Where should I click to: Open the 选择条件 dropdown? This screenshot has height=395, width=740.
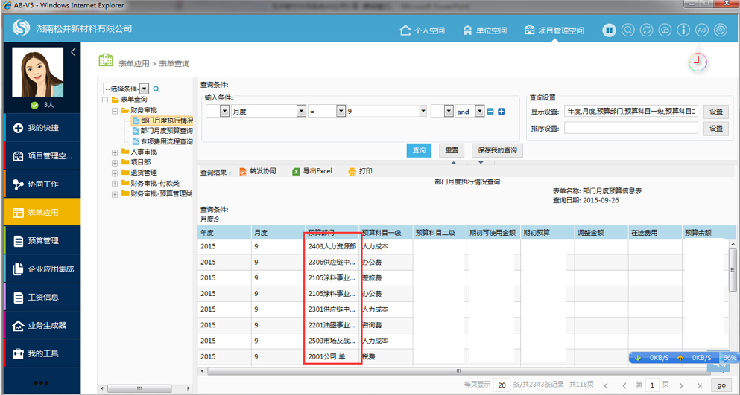pyautogui.click(x=144, y=89)
